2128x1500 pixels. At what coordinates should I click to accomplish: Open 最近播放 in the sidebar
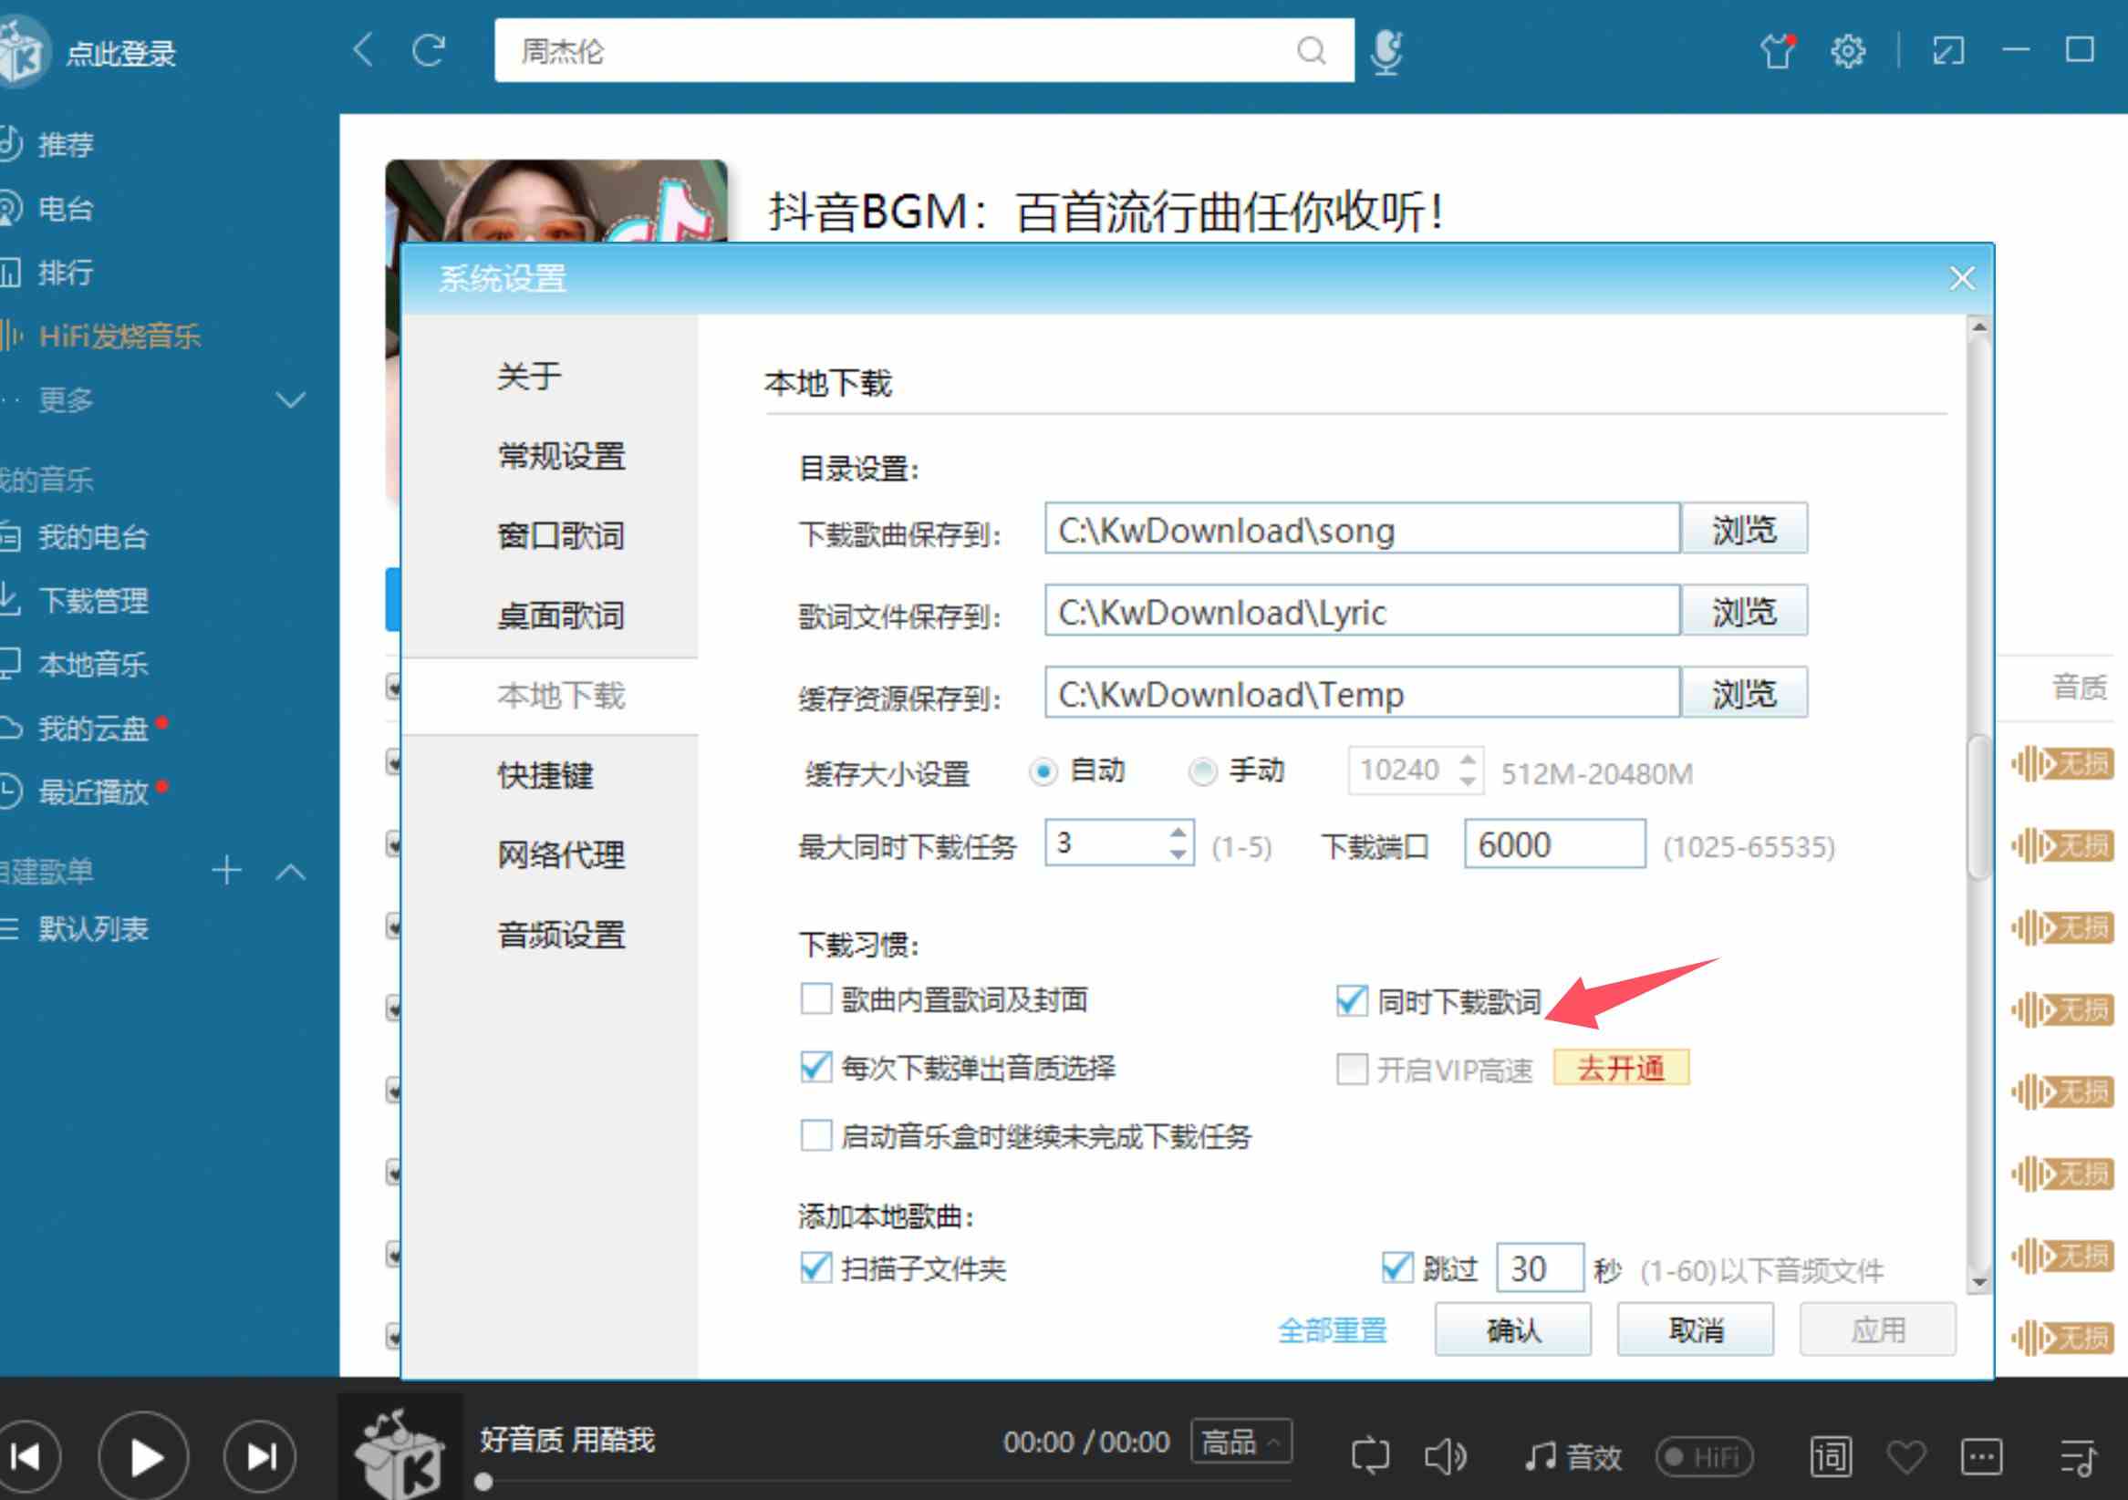tap(93, 791)
